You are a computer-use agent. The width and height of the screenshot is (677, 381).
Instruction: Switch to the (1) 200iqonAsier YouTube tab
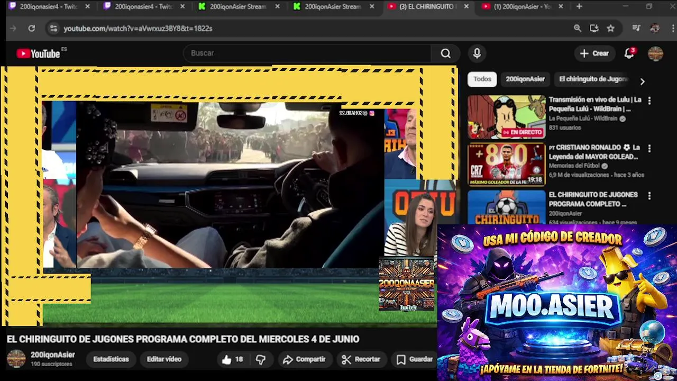(521, 6)
